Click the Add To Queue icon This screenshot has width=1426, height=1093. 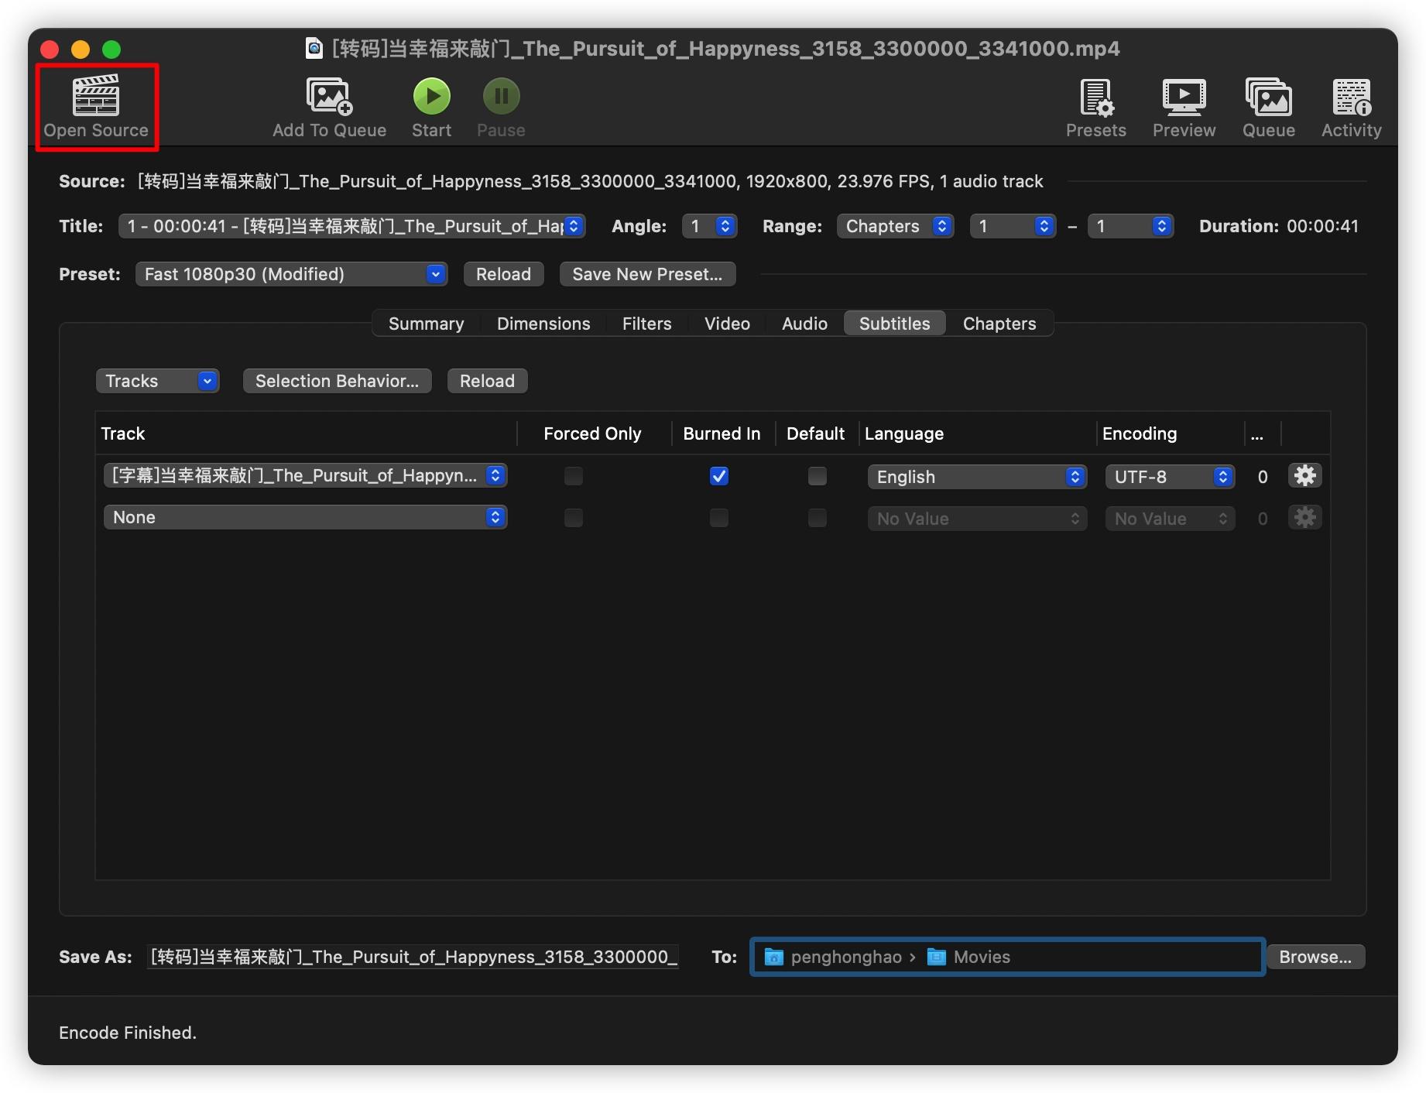(329, 96)
